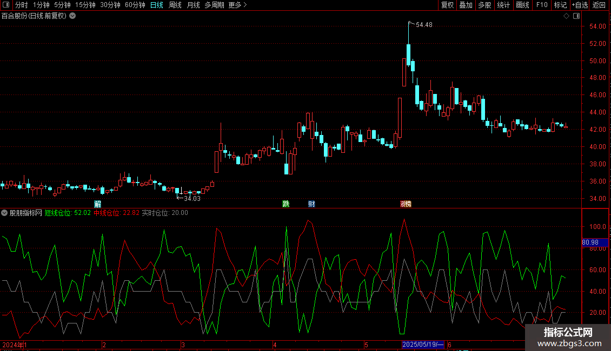Click the 百合股份(日线.前复权) chart title
The width and height of the screenshot is (611, 351).
pyautogui.click(x=34, y=16)
